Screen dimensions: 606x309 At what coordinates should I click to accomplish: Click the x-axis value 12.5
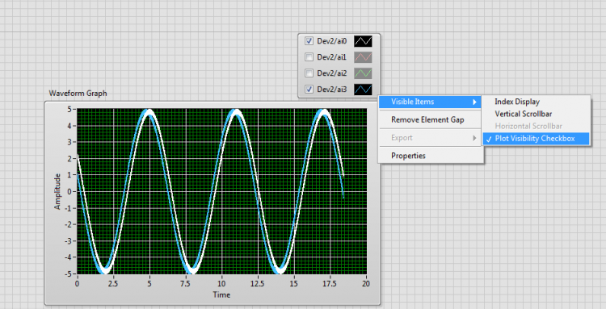pos(258,283)
